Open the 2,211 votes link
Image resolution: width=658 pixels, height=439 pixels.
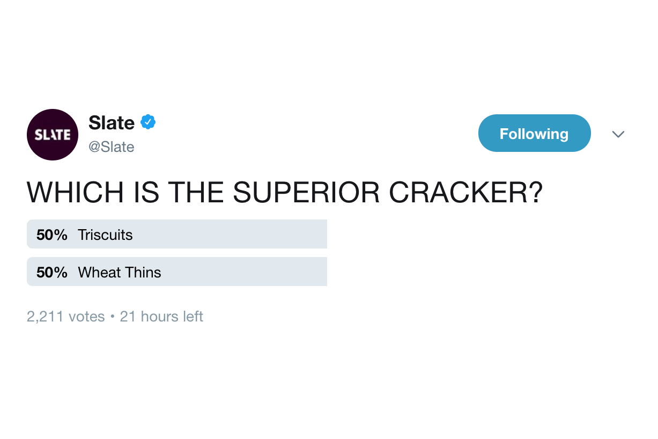(65, 316)
